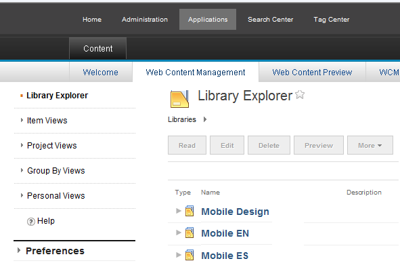Open the Search Center navigation item
This screenshot has height=280, width=400.
(x=271, y=20)
